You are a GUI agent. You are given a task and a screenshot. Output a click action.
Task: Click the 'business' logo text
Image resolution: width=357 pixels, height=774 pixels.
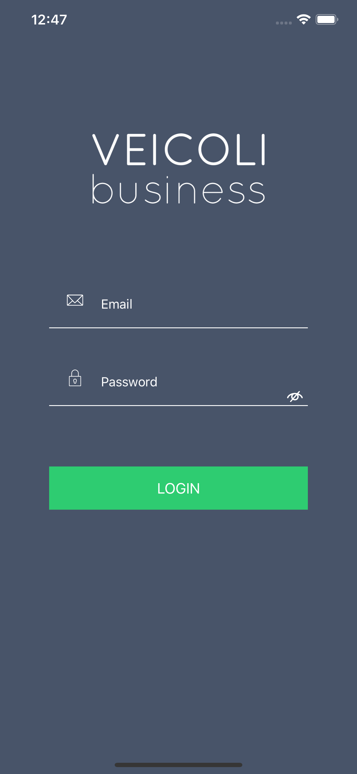[178, 189]
